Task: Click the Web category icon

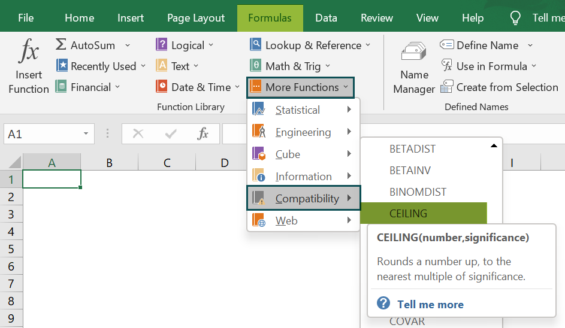Action: 259,220
